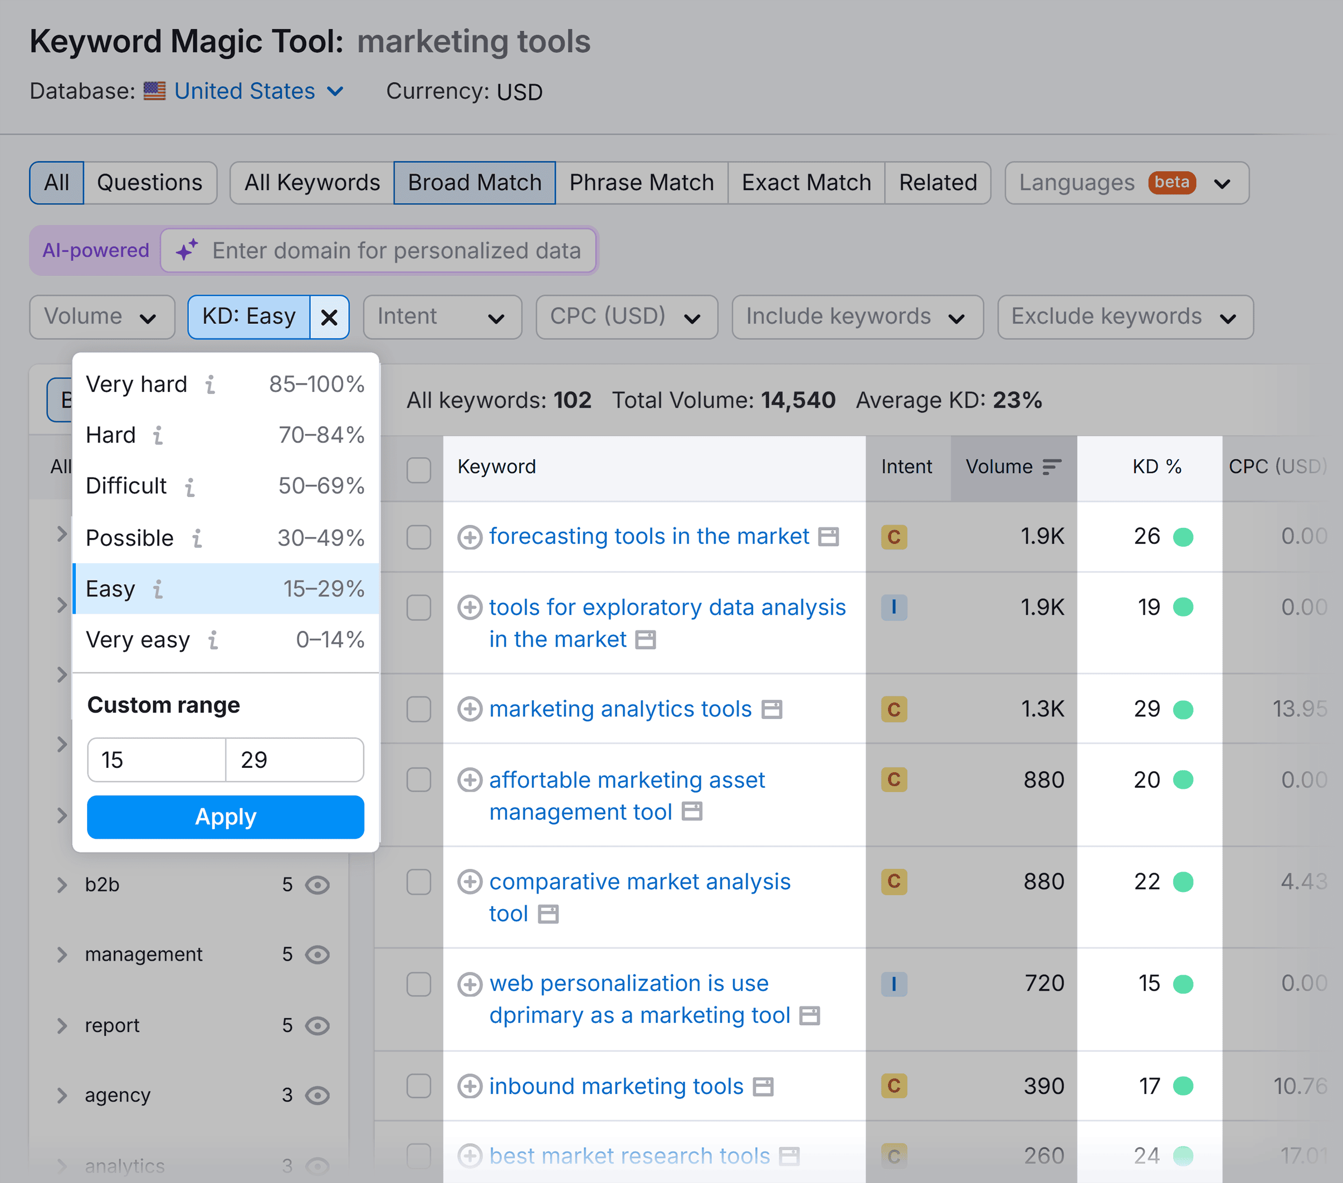Check the checkbox for forecasting tools keyword
Screen dimensions: 1343x1183
click(x=418, y=536)
